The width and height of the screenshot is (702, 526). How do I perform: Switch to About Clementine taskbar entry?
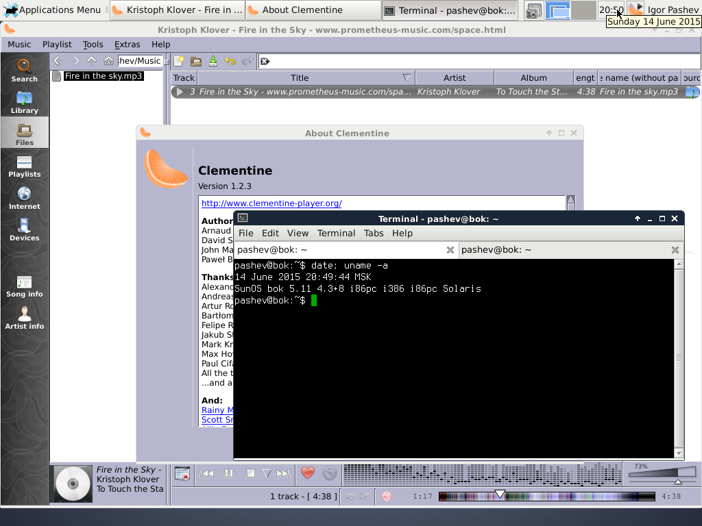pos(313,10)
